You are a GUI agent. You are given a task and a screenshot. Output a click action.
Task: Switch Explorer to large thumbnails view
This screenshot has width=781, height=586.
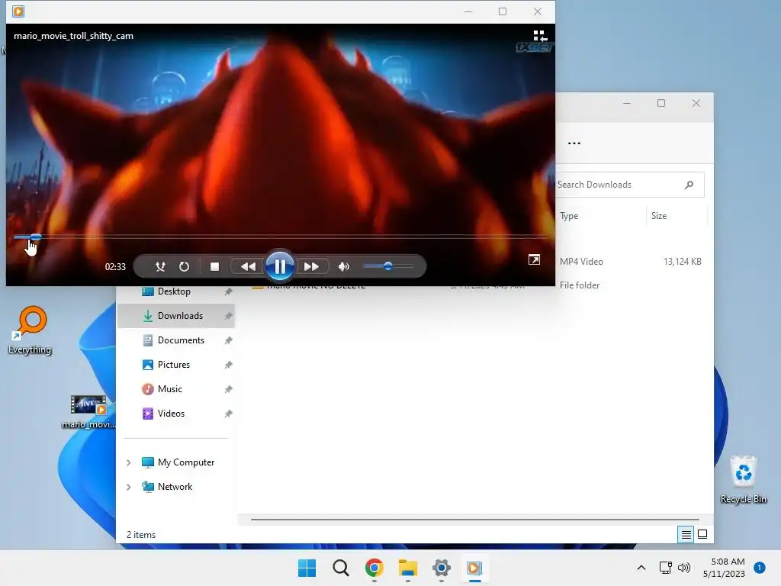point(702,535)
